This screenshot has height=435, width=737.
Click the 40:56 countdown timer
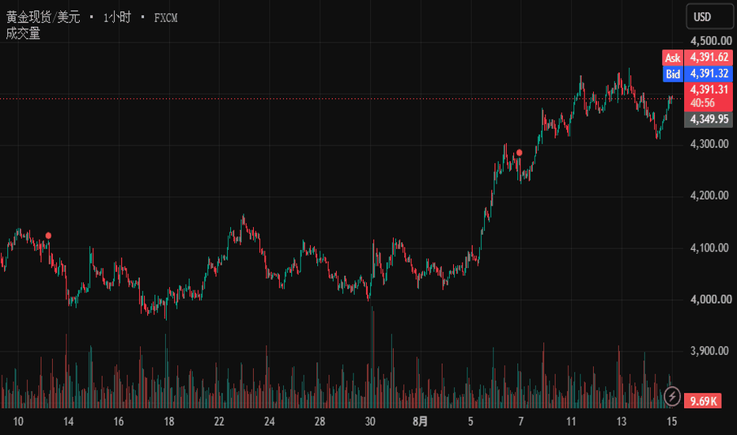click(702, 103)
